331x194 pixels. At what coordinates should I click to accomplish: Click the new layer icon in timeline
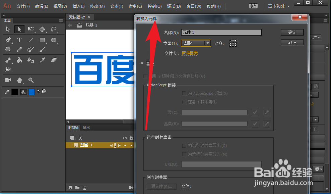coord(71,188)
